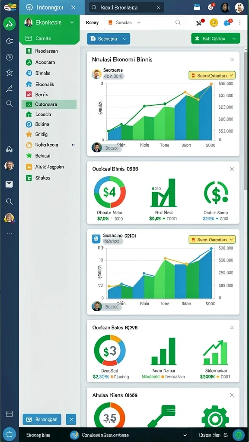Open the three-dot menu in top toolbar
The height and width of the screenshot is (442, 249).
tap(240, 22)
